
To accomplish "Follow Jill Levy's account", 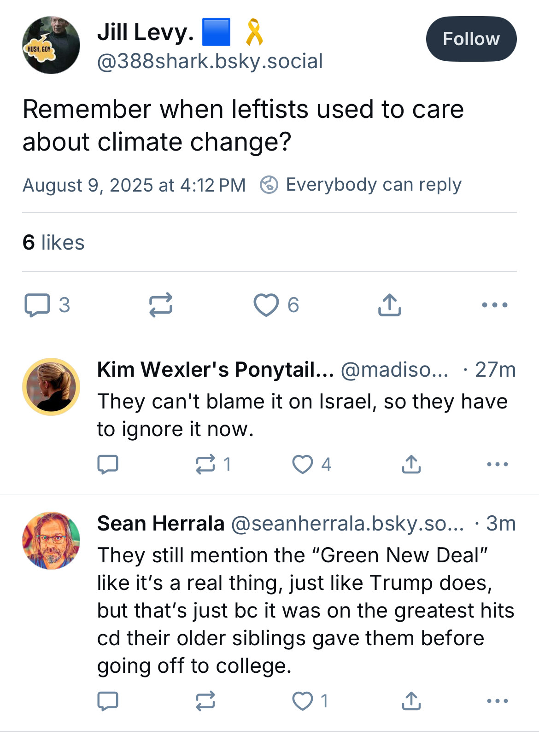I will tap(471, 39).
